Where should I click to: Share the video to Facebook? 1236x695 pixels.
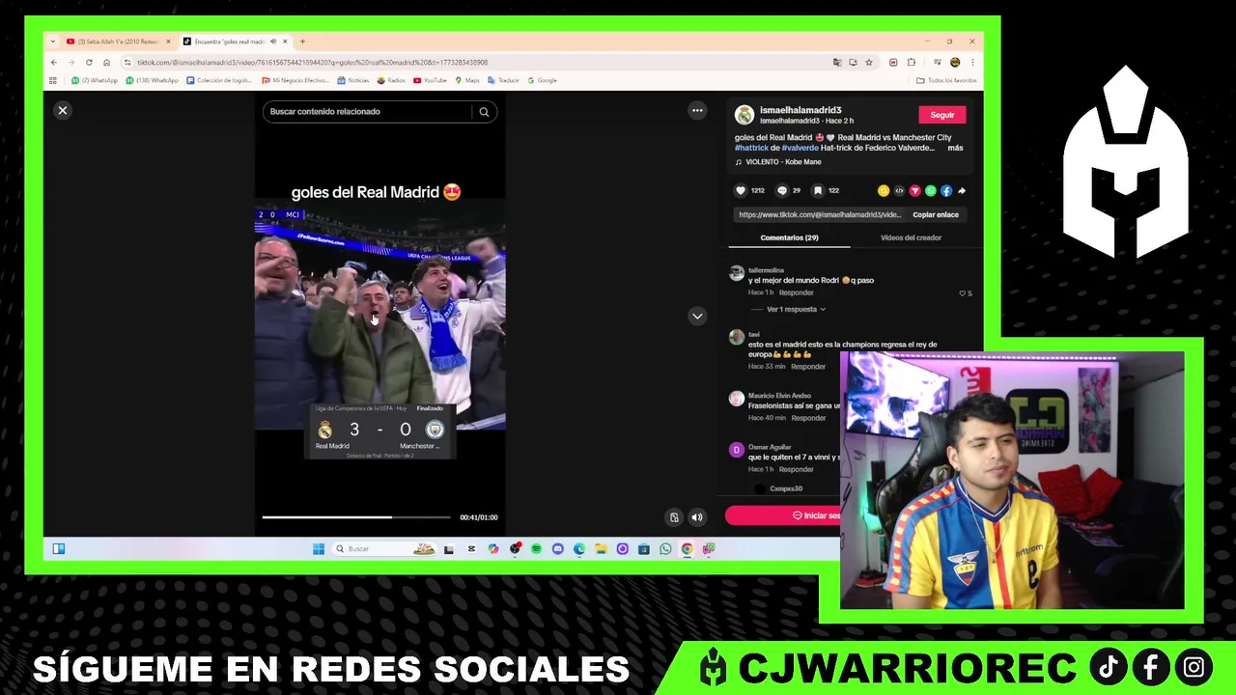point(946,191)
